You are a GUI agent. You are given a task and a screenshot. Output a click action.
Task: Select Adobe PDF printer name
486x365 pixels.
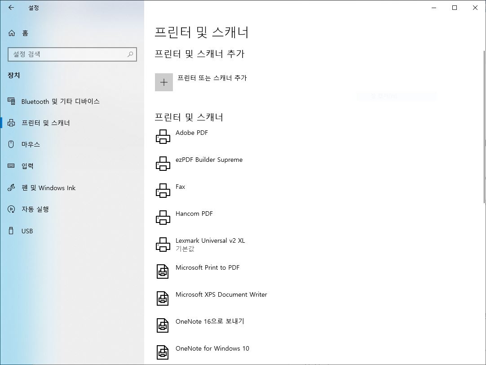pos(191,133)
